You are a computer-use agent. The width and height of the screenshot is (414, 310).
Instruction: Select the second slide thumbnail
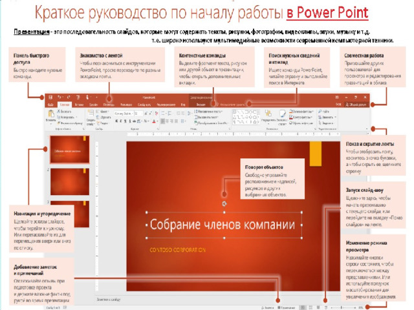pyautogui.click(x=70, y=182)
